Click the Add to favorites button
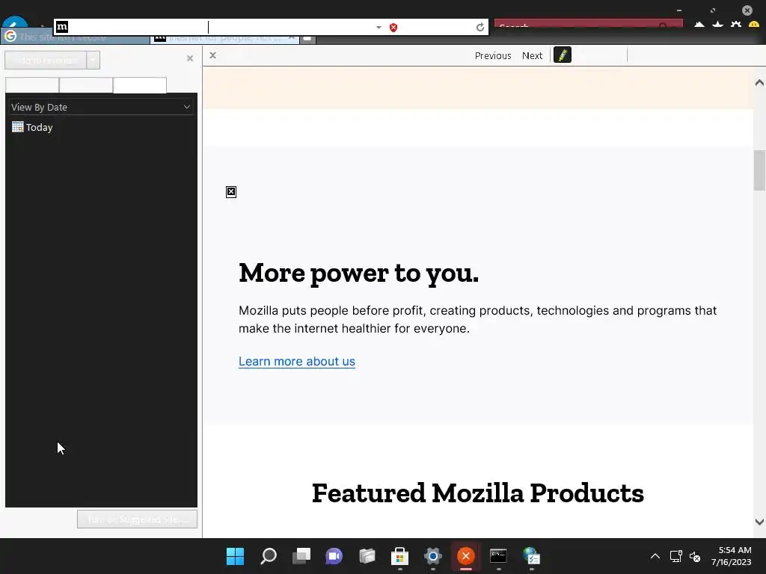This screenshot has width=766, height=574. tap(46, 60)
